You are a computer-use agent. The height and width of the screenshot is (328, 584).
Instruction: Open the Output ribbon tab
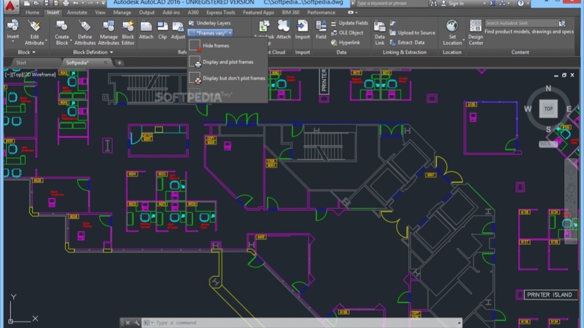pos(147,13)
